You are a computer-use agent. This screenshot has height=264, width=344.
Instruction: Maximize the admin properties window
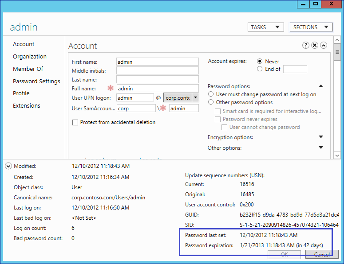(x=316, y=4)
